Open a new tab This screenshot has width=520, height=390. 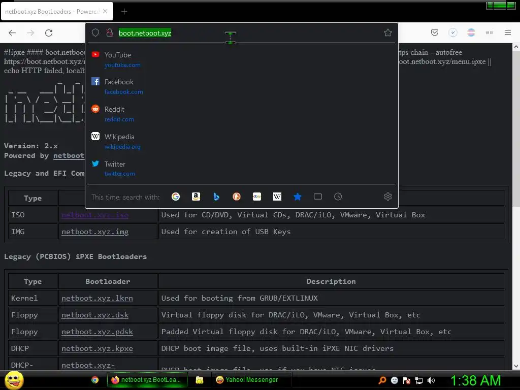click(124, 12)
